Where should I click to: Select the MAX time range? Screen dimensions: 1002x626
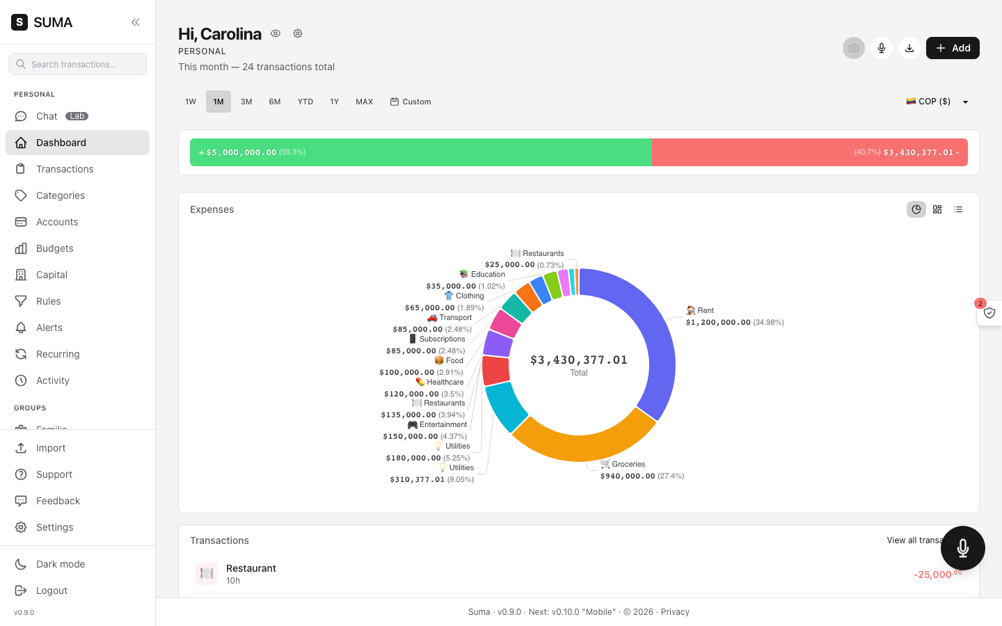[365, 102]
